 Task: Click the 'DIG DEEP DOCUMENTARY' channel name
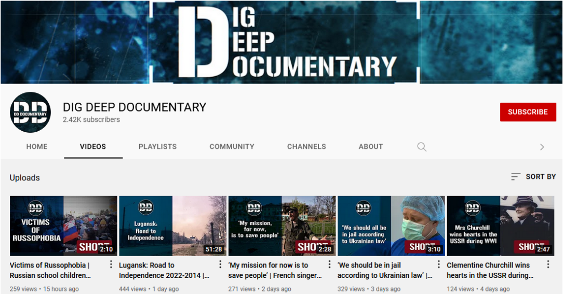tap(135, 107)
